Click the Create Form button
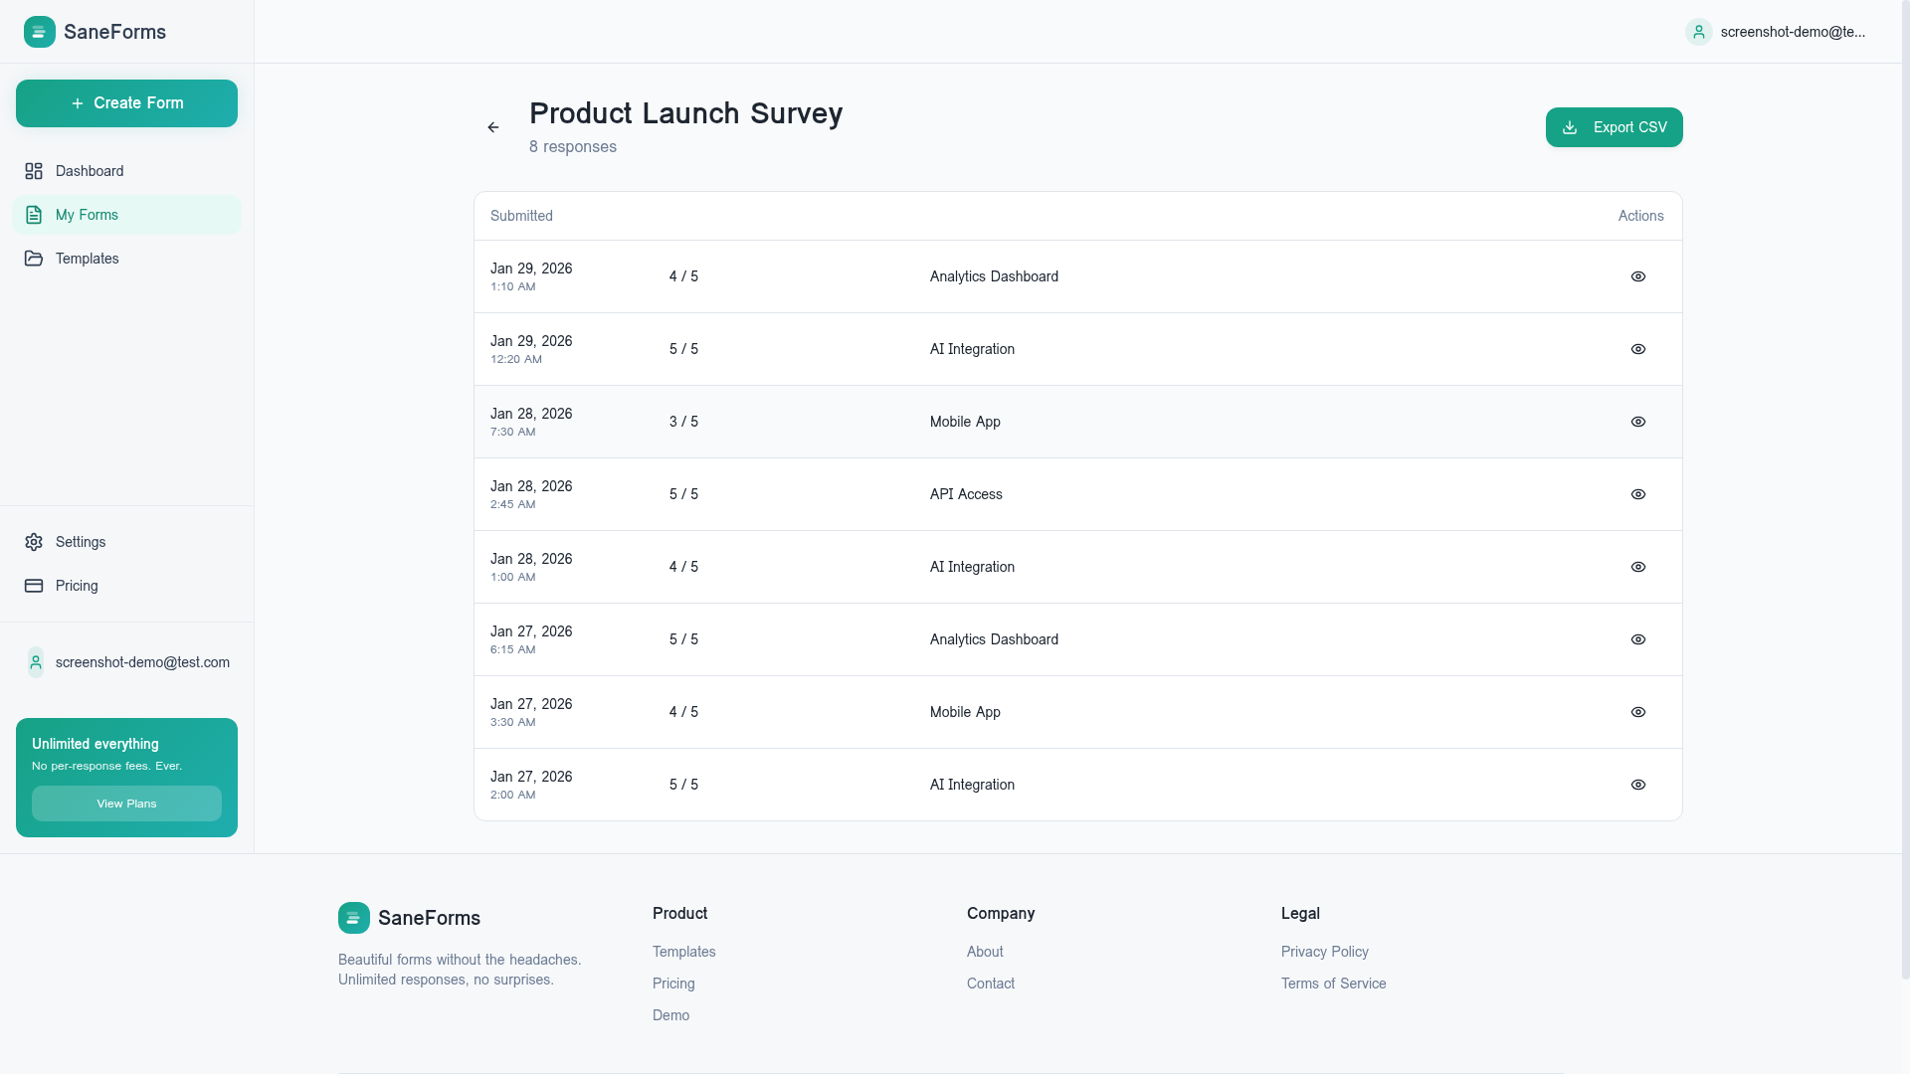 click(126, 103)
